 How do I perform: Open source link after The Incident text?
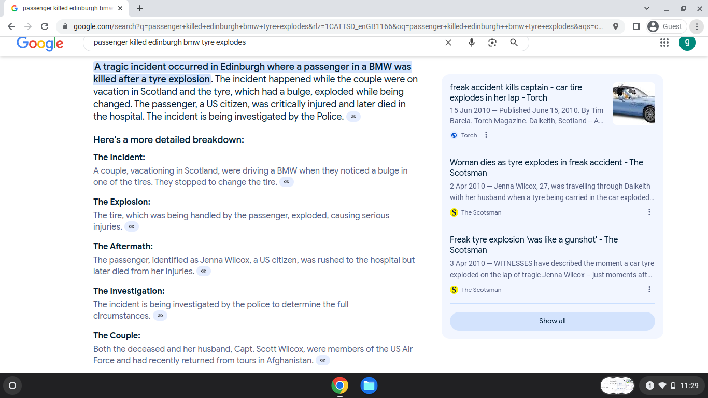click(287, 182)
